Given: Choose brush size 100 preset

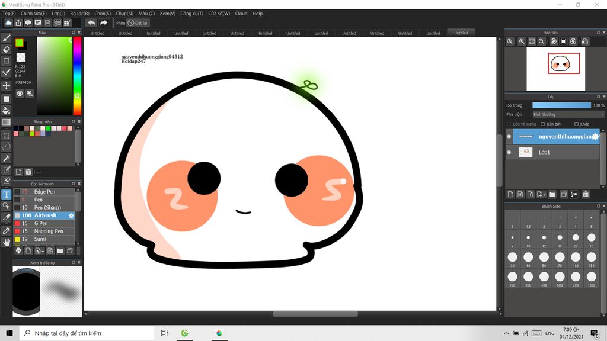Looking at the screenshot, I should click(x=576, y=259).
